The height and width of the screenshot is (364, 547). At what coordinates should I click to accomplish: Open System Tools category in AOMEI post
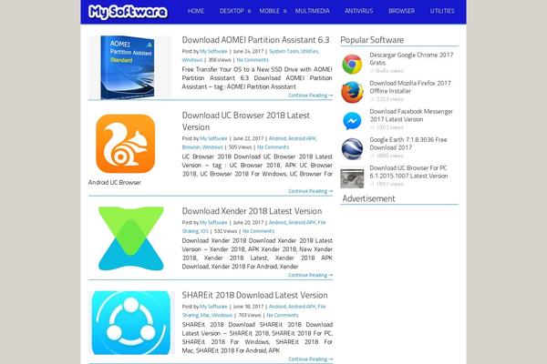[284, 51]
